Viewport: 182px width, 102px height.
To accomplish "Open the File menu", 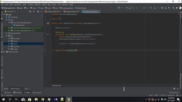I will tap(2, 5).
